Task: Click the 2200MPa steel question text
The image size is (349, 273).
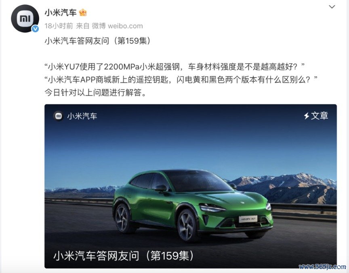Action: click(174, 67)
